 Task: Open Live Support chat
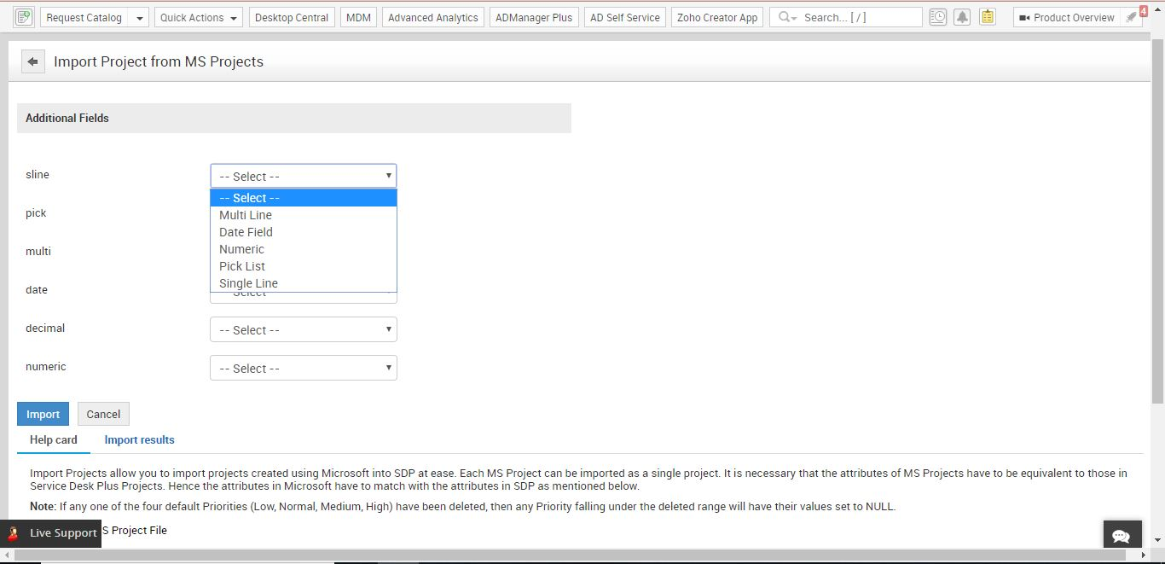point(50,532)
